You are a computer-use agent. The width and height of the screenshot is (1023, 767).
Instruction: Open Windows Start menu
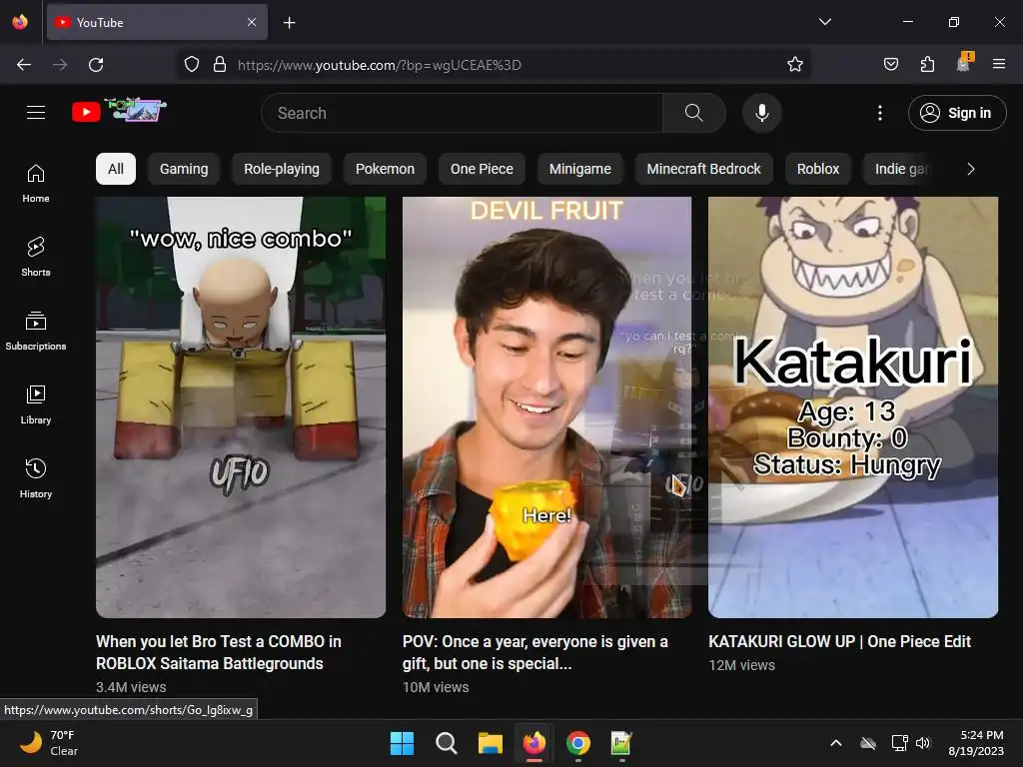tap(402, 743)
